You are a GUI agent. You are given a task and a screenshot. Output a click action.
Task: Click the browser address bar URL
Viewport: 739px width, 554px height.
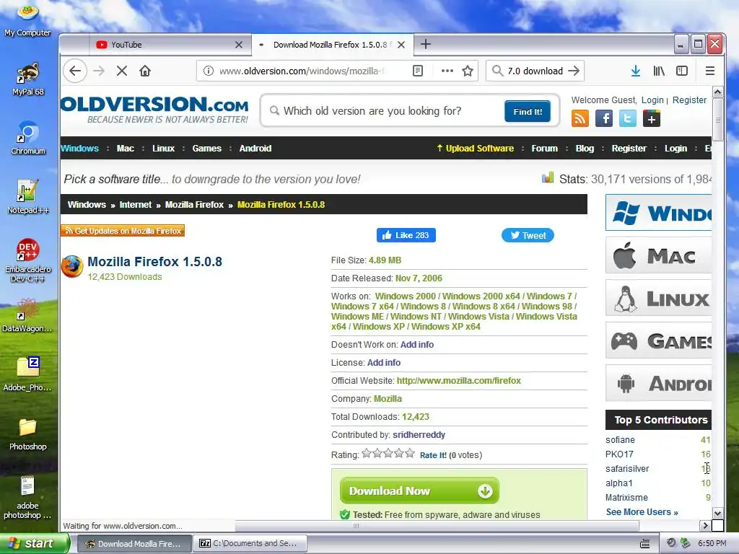tap(302, 71)
